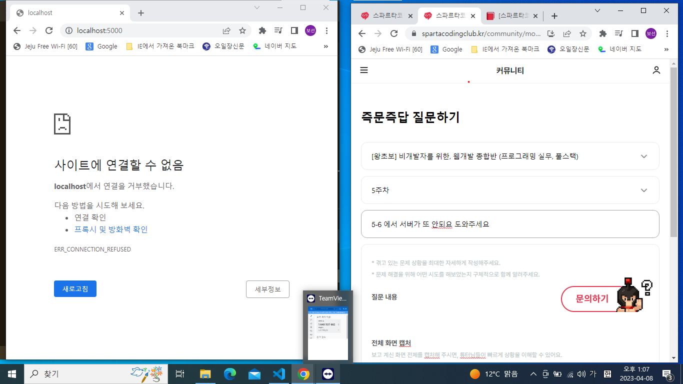The image size is (683, 384).
Task: Bookmark the Sparta page with the star icon
Action: 583,33
